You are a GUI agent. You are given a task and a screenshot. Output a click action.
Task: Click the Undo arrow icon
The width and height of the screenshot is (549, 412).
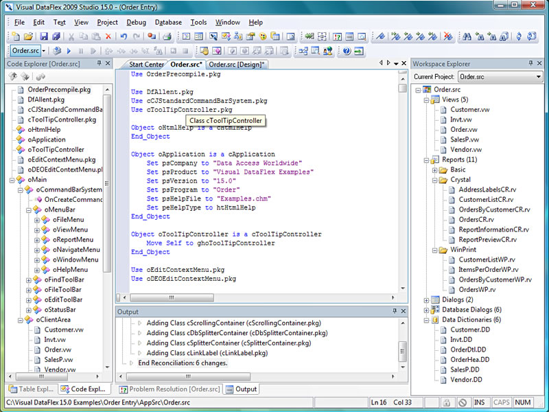pyautogui.click(x=124, y=36)
